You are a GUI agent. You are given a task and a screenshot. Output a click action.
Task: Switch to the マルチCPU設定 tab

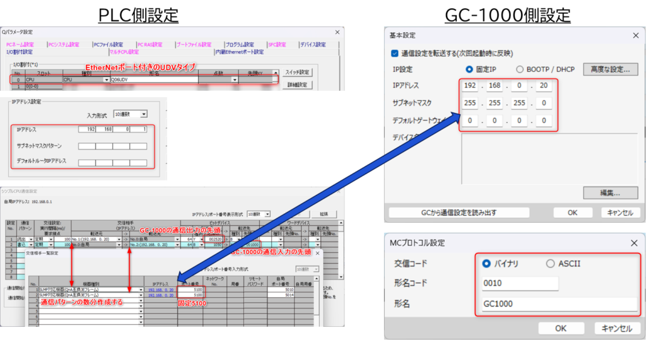point(124,52)
